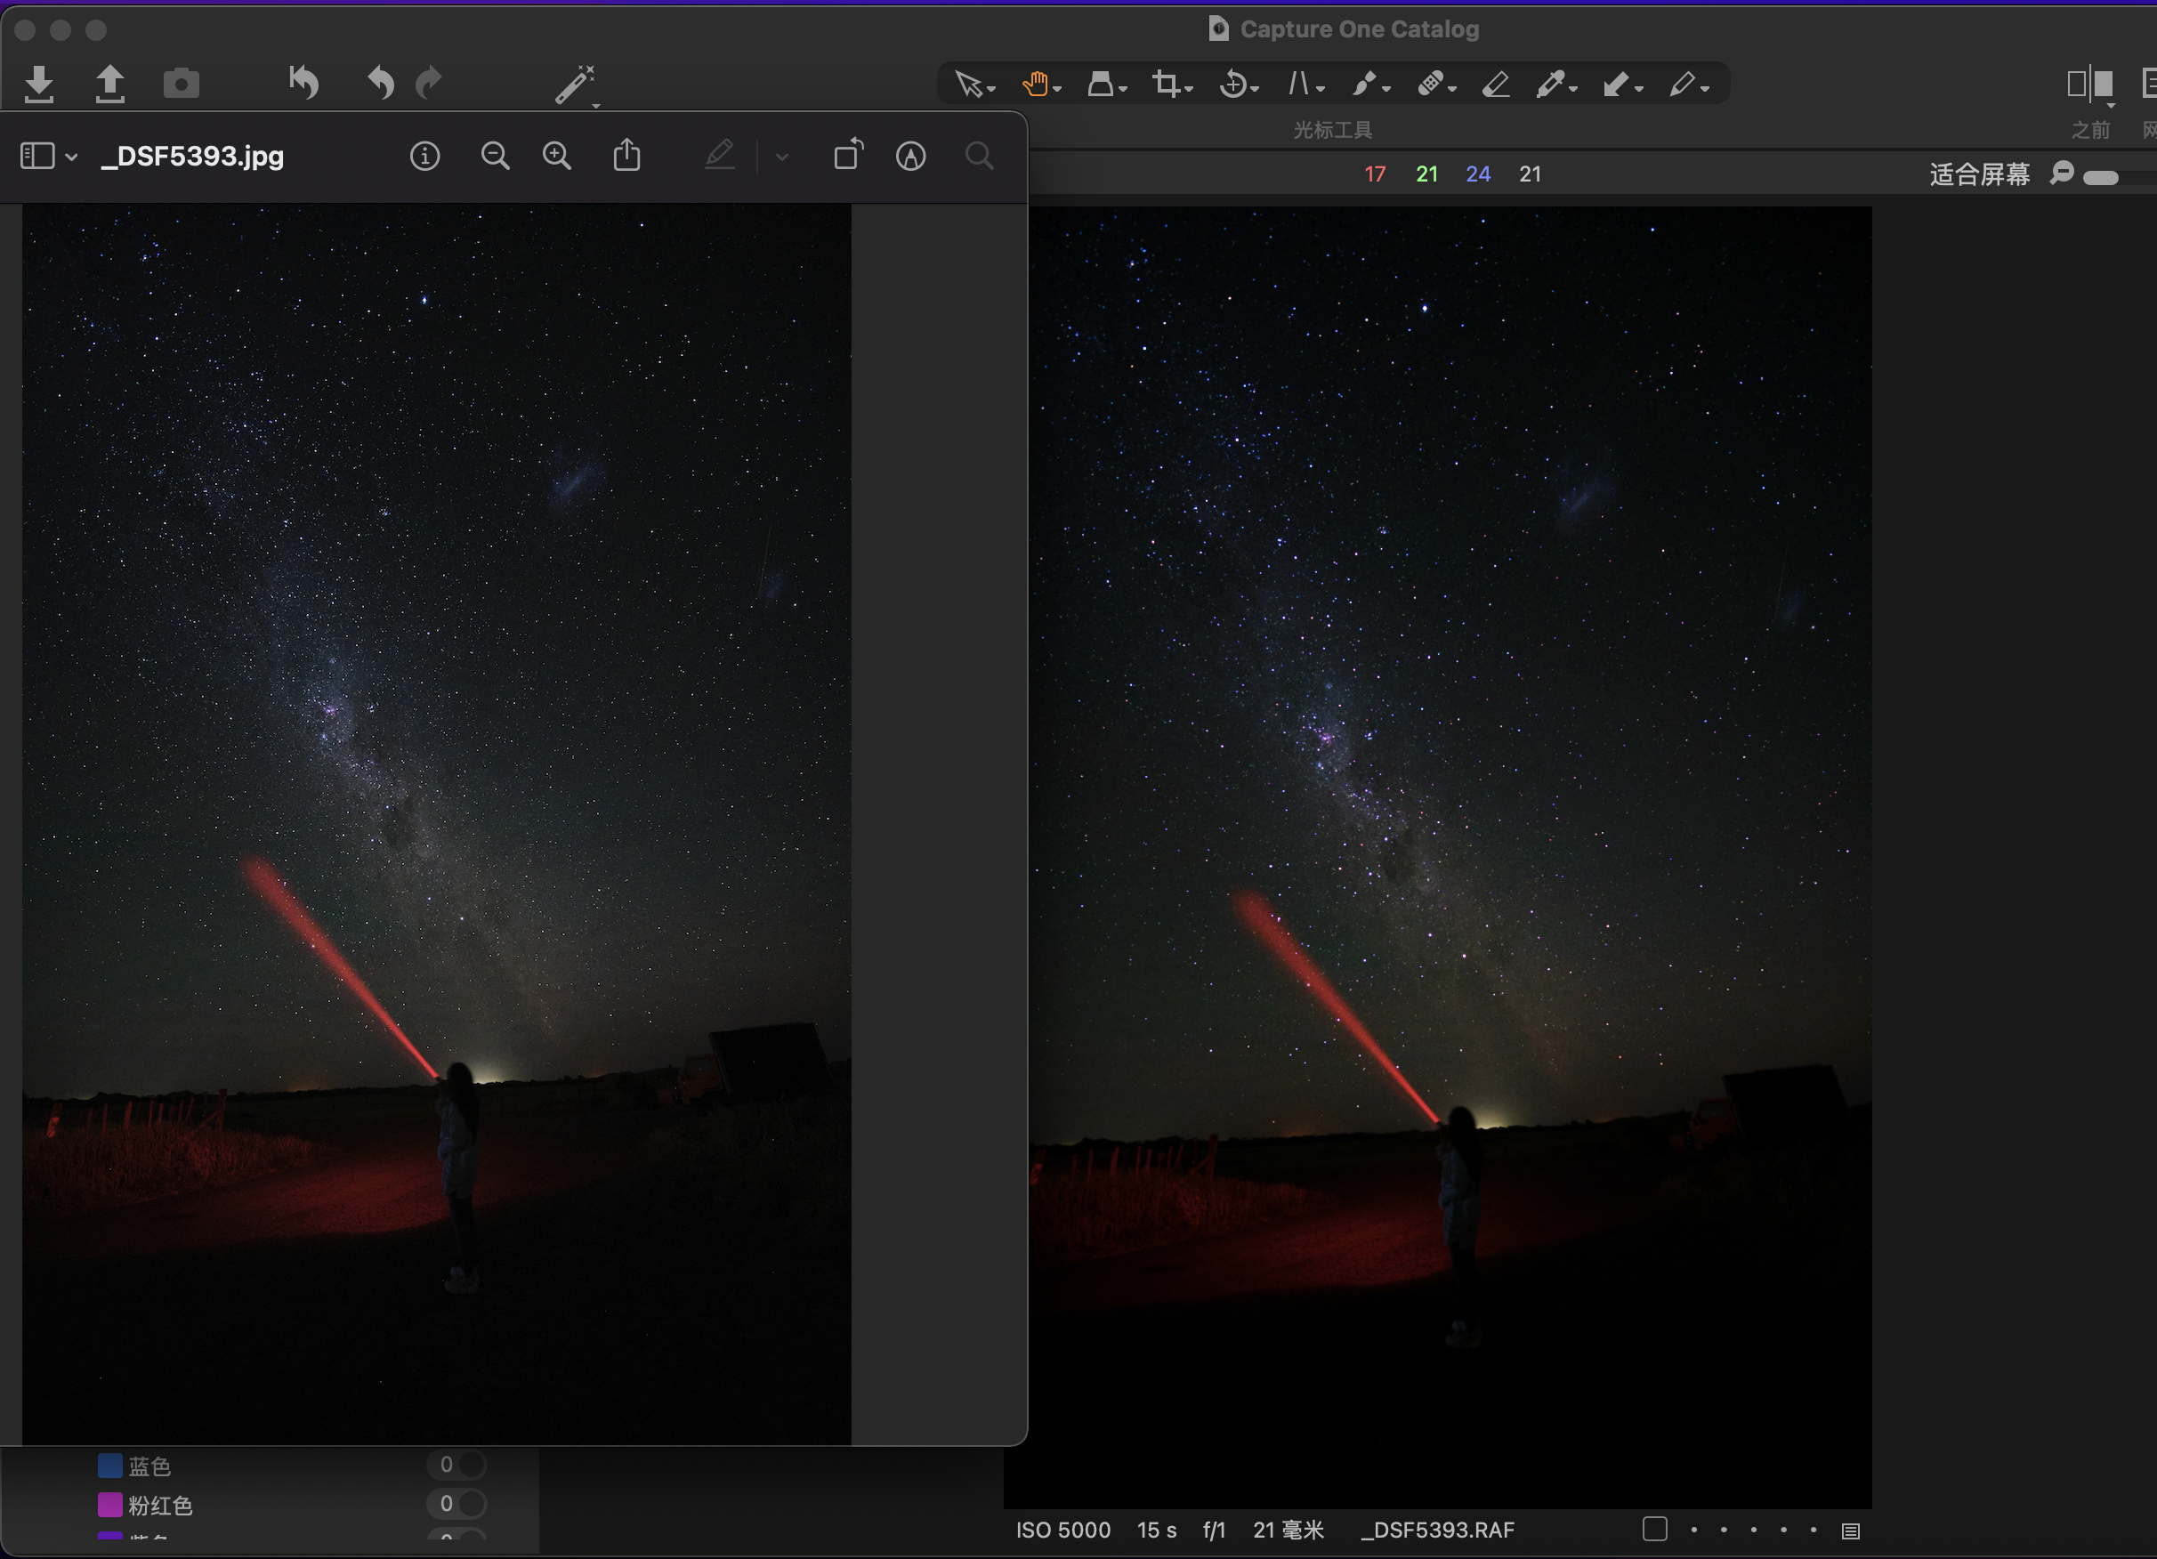
Task: Open the Loupe tool dropdown arrow
Action: click(1123, 89)
